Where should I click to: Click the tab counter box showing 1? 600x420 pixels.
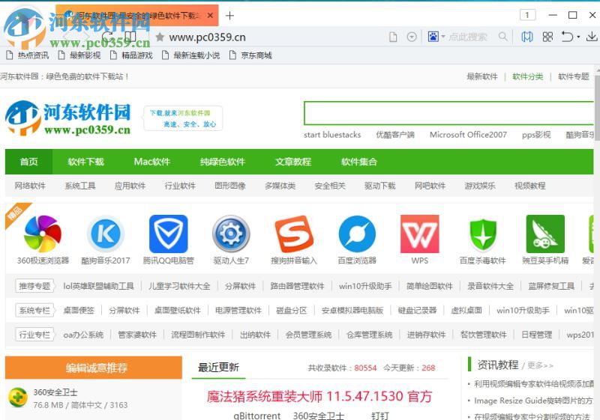[x=528, y=15]
